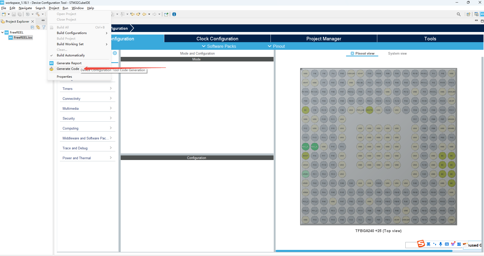The width and height of the screenshot is (484, 256).
Task: Expand the Computing category
Action: [87, 128]
